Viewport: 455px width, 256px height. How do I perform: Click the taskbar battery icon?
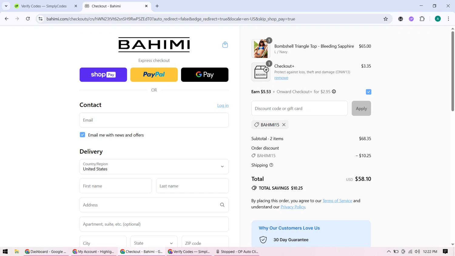pos(396,251)
